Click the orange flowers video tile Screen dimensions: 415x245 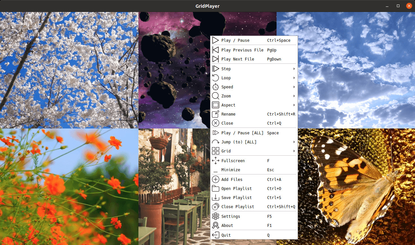pos(69,187)
